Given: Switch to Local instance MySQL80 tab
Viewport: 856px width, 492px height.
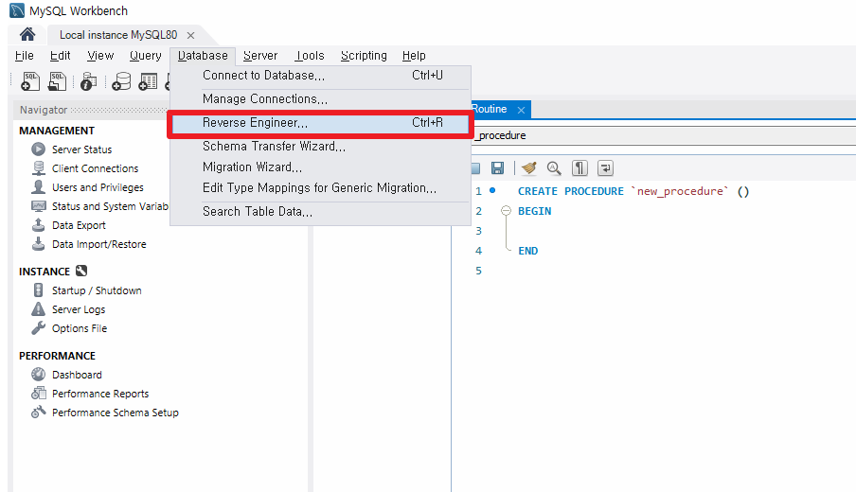Looking at the screenshot, I should point(118,35).
